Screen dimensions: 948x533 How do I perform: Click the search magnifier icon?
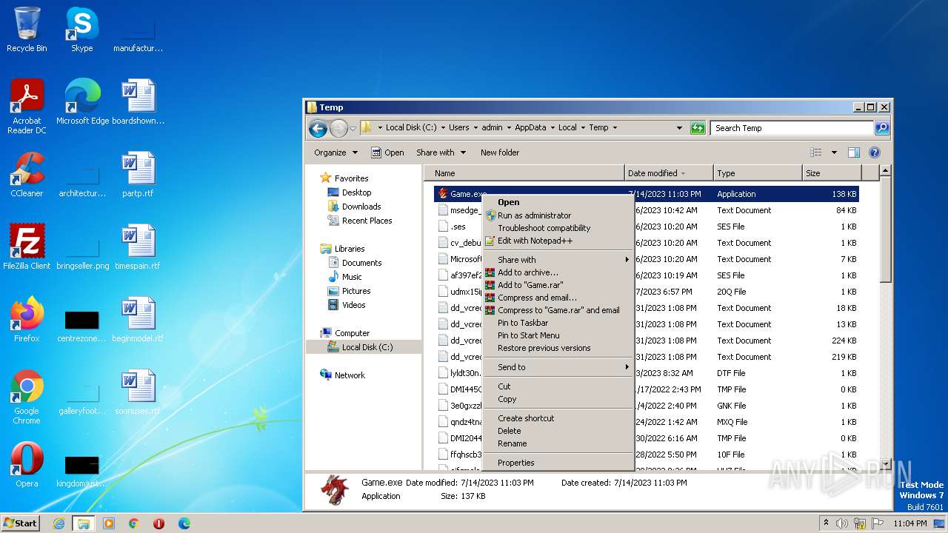(881, 128)
